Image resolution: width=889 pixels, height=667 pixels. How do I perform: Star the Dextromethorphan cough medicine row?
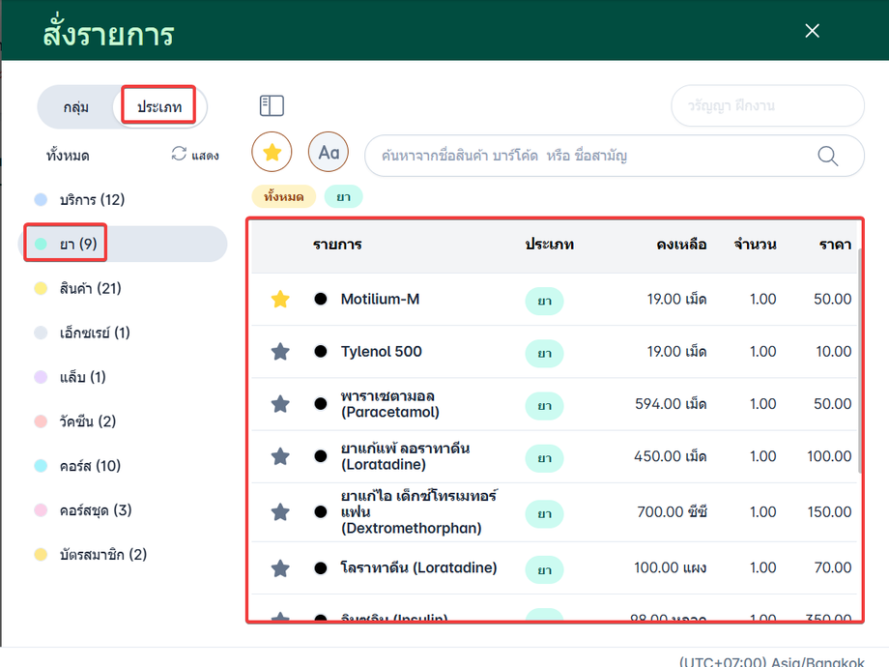coord(280,512)
